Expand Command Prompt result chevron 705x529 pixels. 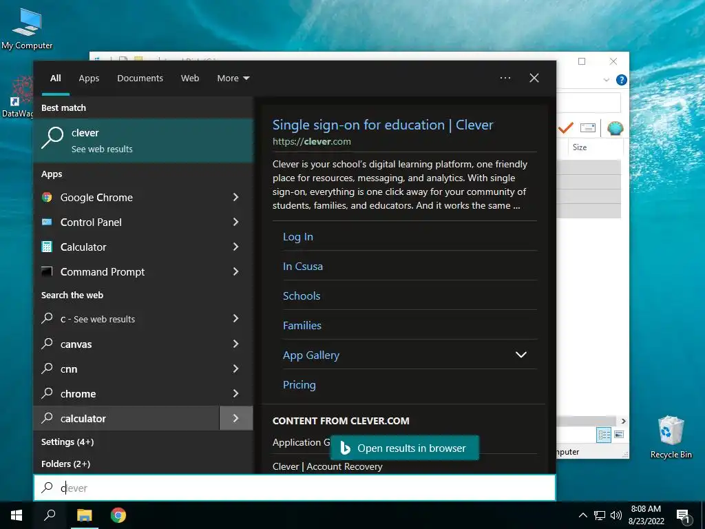point(235,271)
